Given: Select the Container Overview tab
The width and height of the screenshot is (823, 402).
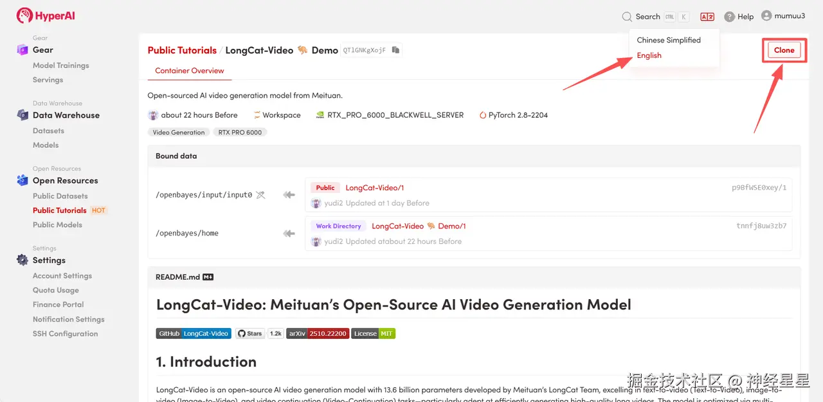Looking at the screenshot, I should [x=190, y=71].
